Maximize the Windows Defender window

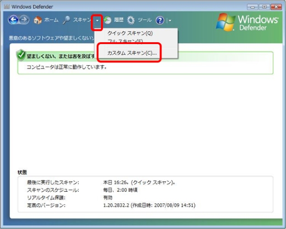tap(264, 6)
